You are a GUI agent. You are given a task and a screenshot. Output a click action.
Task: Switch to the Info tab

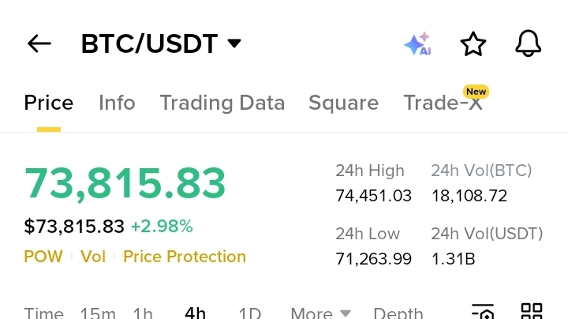(117, 103)
